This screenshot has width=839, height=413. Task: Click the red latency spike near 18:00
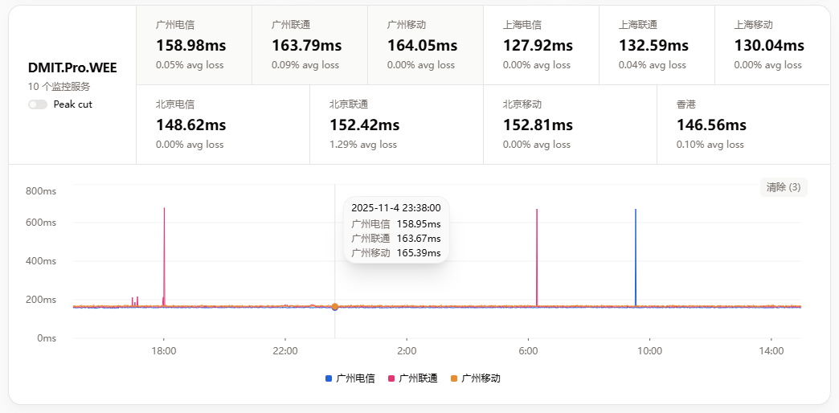(x=164, y=241)
